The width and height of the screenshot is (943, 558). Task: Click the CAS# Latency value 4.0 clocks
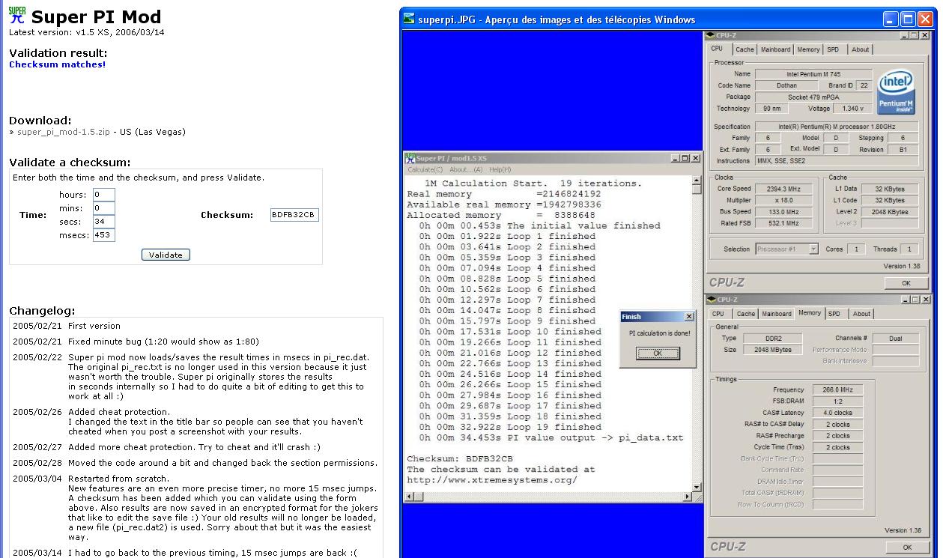click(837, 413)
